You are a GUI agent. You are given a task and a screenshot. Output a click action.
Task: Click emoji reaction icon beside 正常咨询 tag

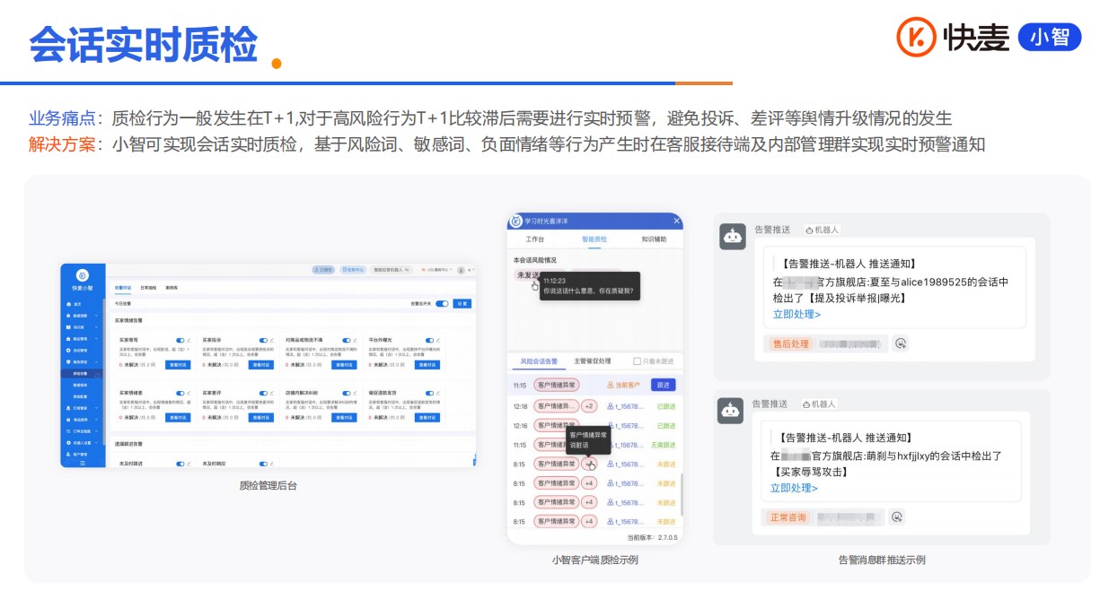(897, 517)
